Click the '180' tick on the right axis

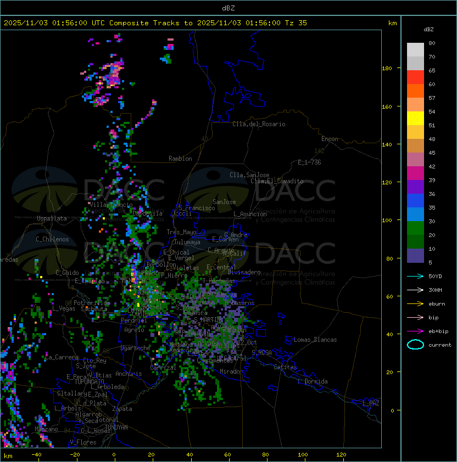click(387, 69)
